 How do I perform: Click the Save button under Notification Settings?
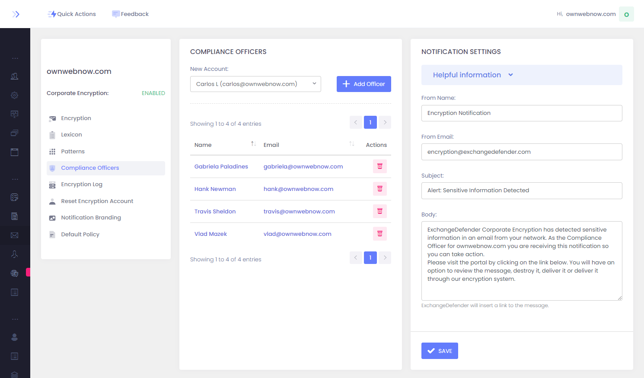point(440,350)
